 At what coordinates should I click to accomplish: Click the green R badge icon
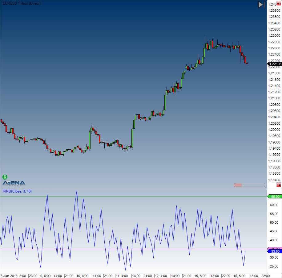5,177
